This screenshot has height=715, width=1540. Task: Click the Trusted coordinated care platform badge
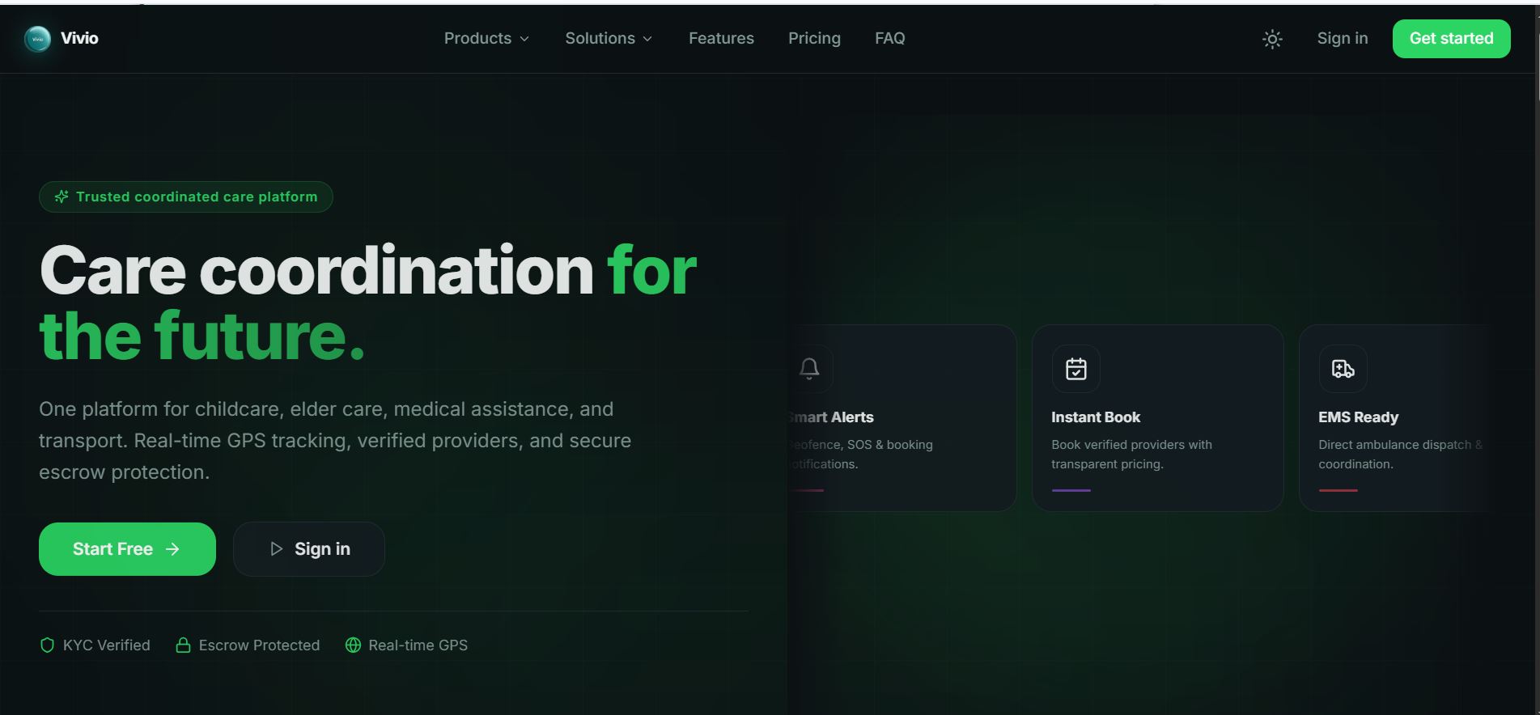186,197
